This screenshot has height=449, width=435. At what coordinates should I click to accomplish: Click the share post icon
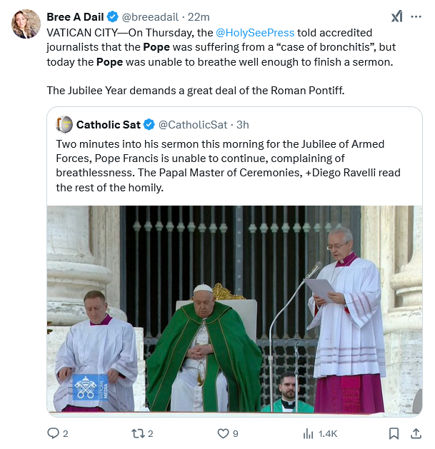[x=416, y=433]
